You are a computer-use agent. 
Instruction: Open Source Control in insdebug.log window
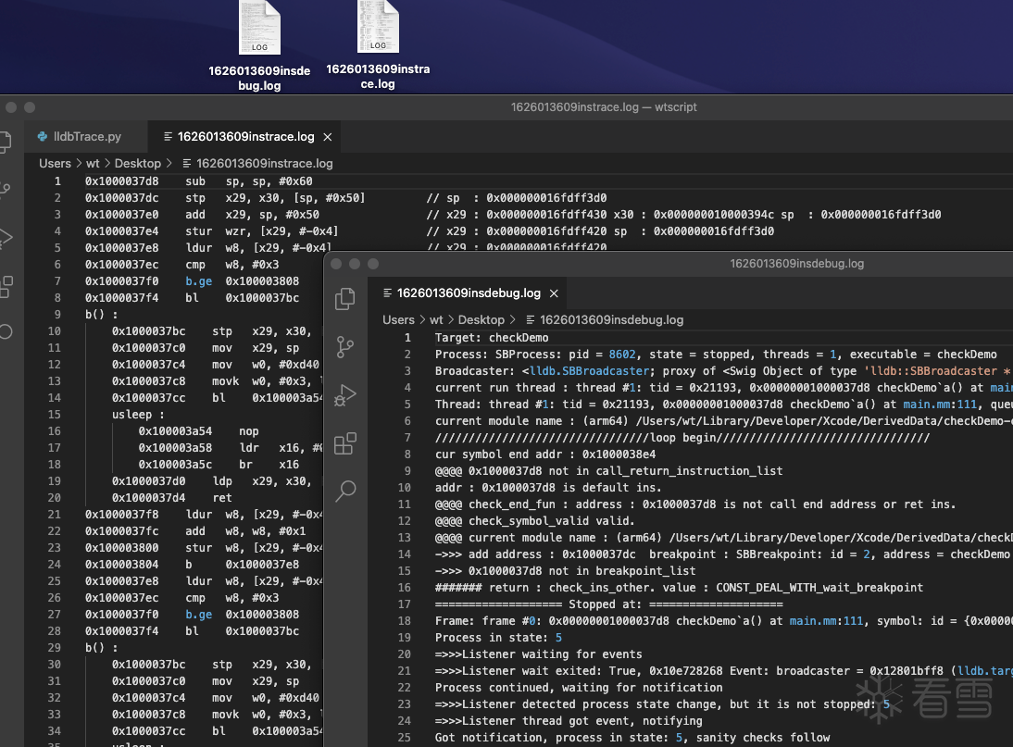(x=345, y=347)
